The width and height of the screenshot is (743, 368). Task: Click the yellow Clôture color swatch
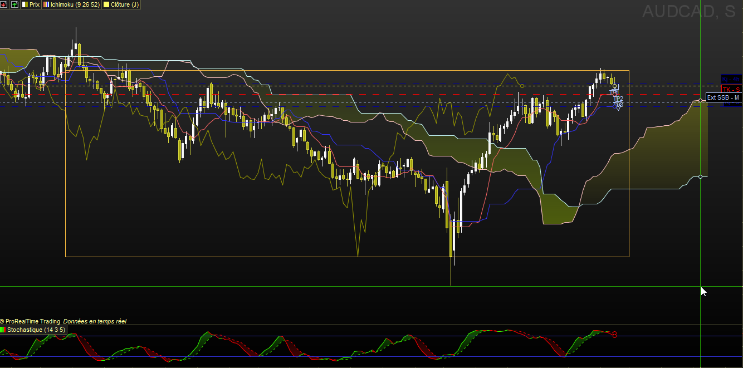[x=106, y=4]
